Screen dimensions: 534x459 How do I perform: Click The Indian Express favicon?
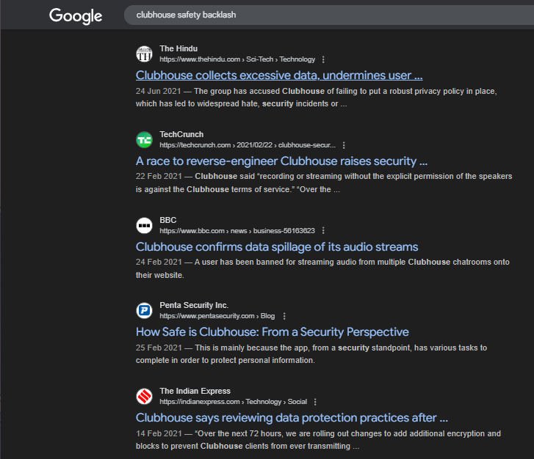click(x=144, y=396)
